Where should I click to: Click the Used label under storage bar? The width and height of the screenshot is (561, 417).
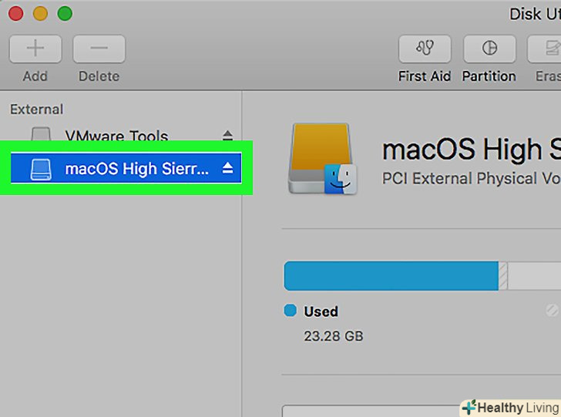coord(321,311)
